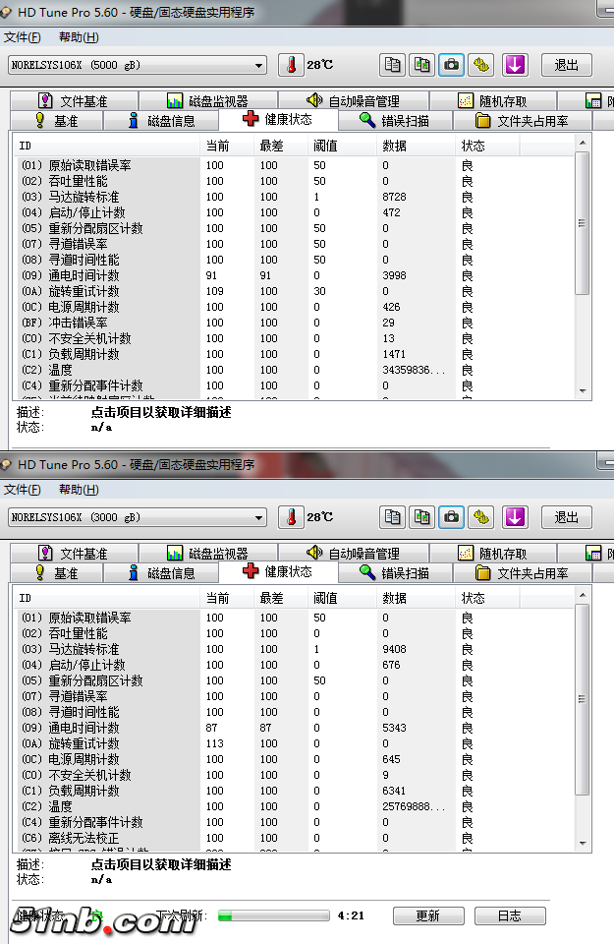Click copy screenshot icon in upper window toolbar
614x944 pixels.
(421, 65)
